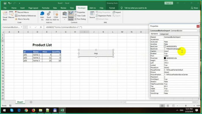Click View Code
Image resolution: width=202 pixels, height=114 pixels.
tap(80, 16)
